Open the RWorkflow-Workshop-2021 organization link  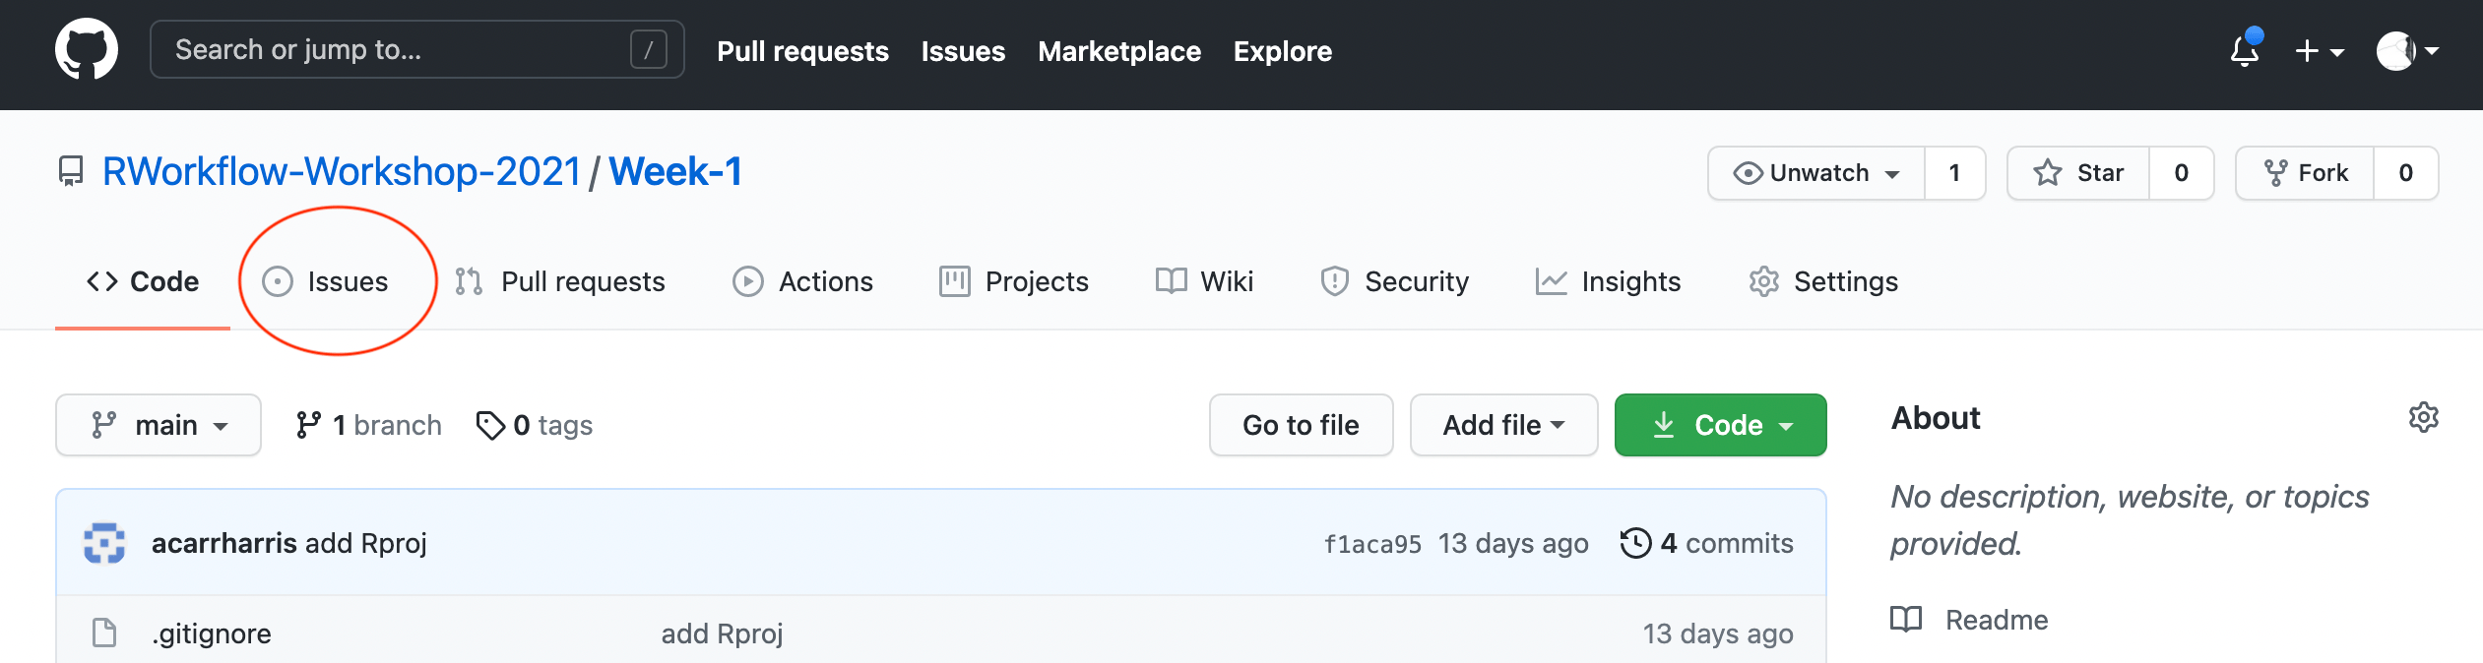coord(342,172)
